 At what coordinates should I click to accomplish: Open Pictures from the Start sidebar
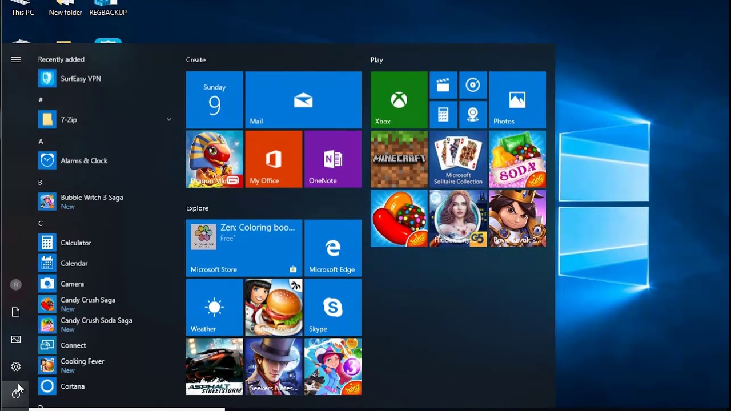tap(16, 339)
